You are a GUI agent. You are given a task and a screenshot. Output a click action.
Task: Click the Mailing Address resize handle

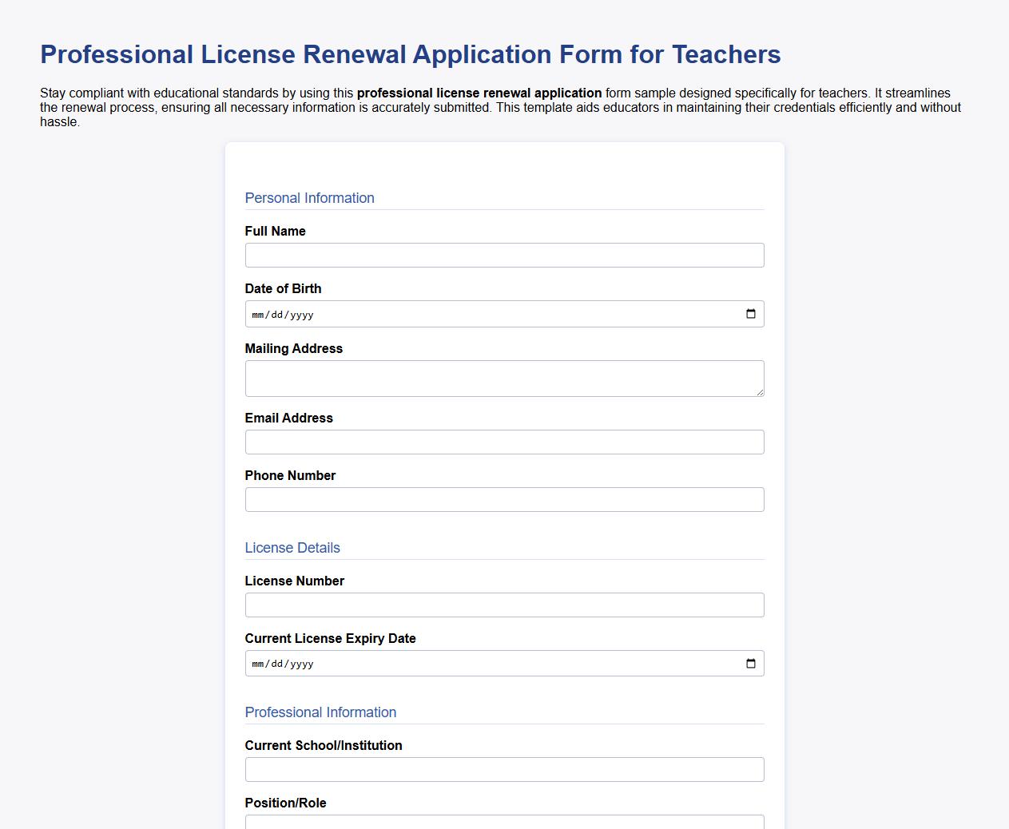point(760,393)
